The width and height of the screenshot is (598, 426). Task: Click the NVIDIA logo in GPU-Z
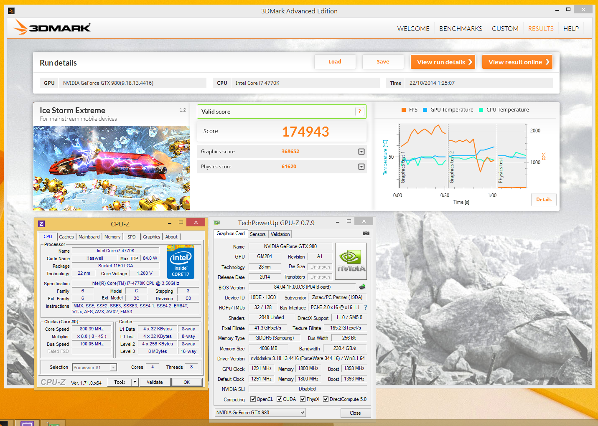point(351,261)
